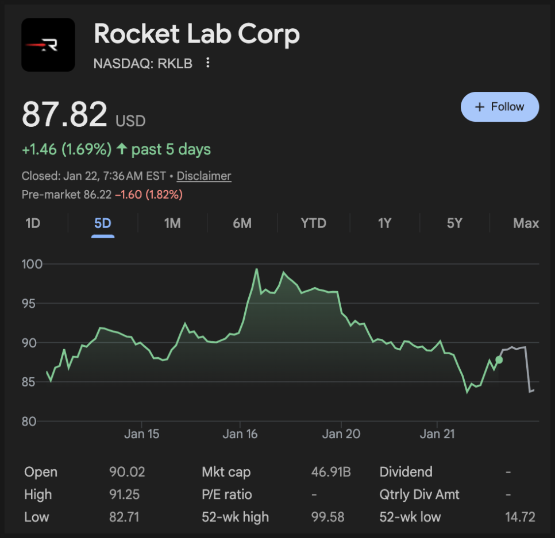Click the Jan 20 axis label

(x=341, y=434)
